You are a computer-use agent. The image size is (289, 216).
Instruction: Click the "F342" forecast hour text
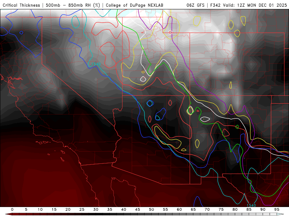[215, 5]
